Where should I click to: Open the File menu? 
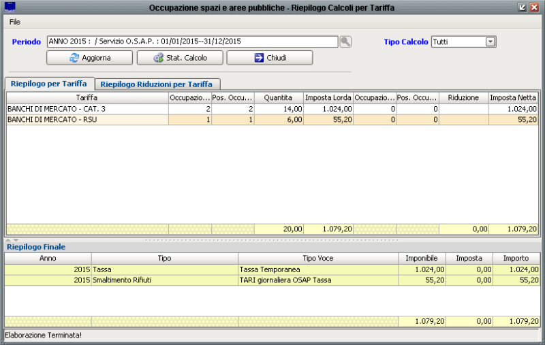(15, 22)
